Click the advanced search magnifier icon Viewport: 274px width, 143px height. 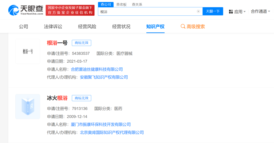pyautogui.click(x=183, y=26)
